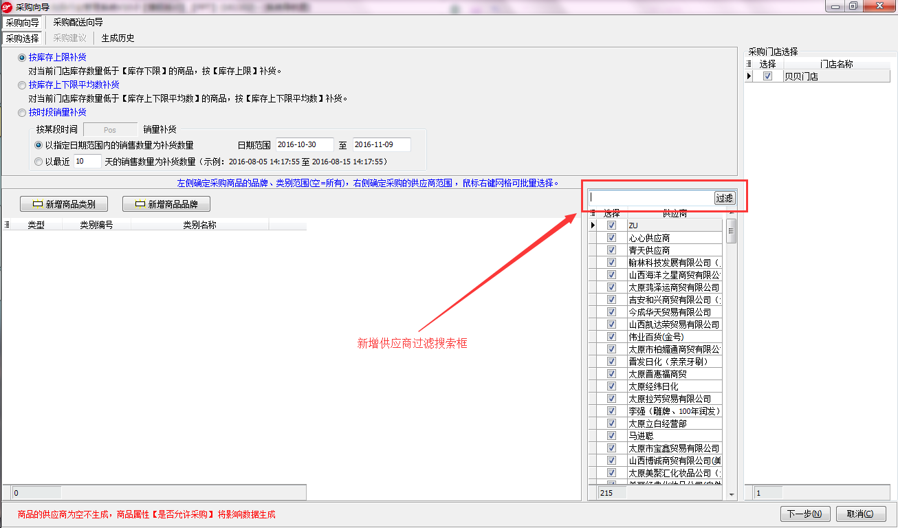Click the recent days field showing 10
This screenshot has height=528, width=898.
[x=87, y=162]
